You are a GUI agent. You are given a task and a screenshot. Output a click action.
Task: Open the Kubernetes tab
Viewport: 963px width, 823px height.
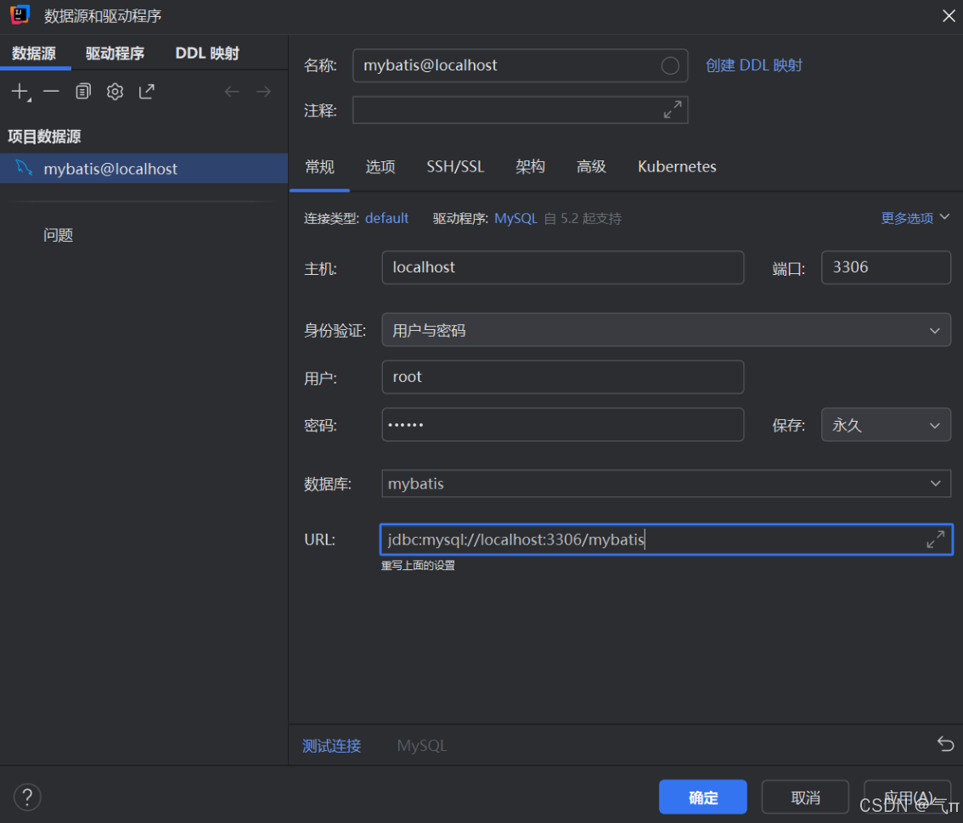coord(677,166)
